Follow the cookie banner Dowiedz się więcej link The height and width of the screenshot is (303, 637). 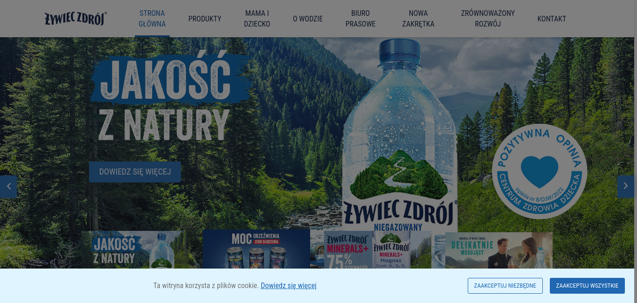[289, 286]
